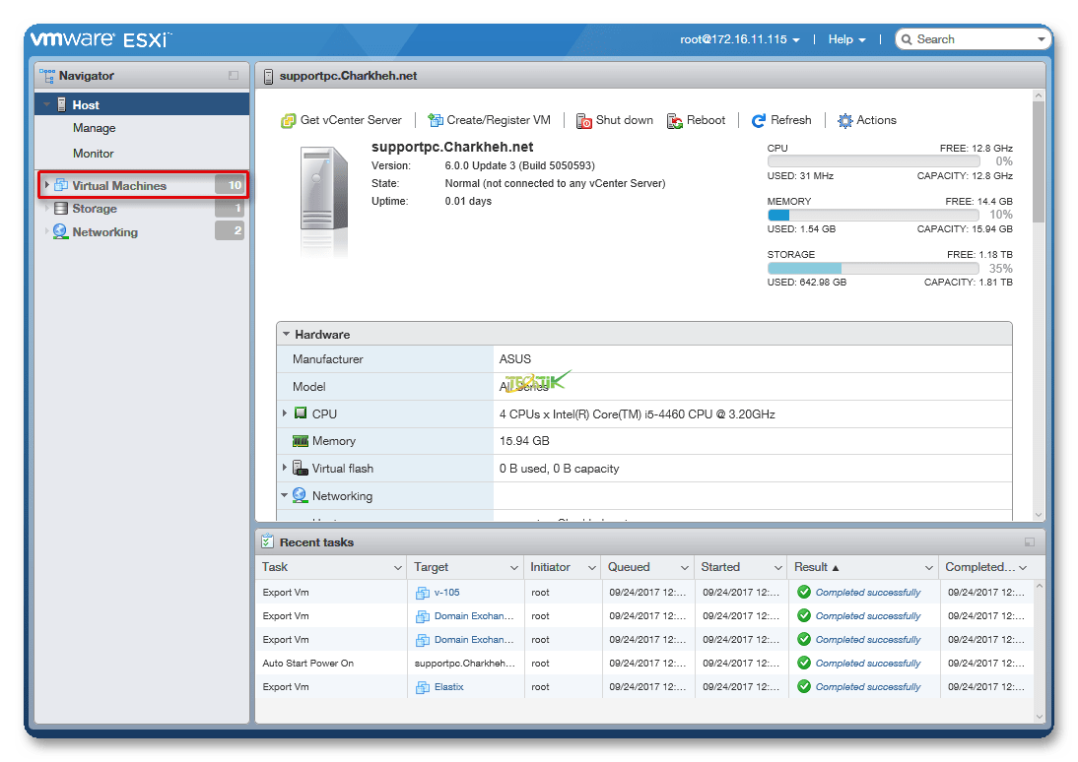
Task: Click the Get vCenter Server icon
Action: (x=288, y=121)
